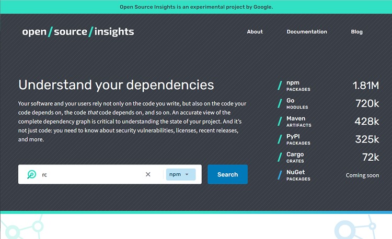Select the NuGet PACKAGES stat label
Viewport: 392px width, 239px height.
point(298,175)
